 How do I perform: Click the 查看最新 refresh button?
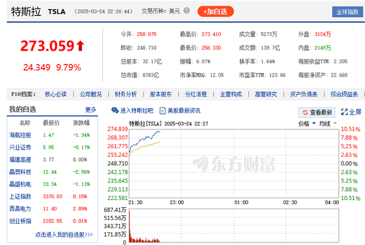point(317,112)
